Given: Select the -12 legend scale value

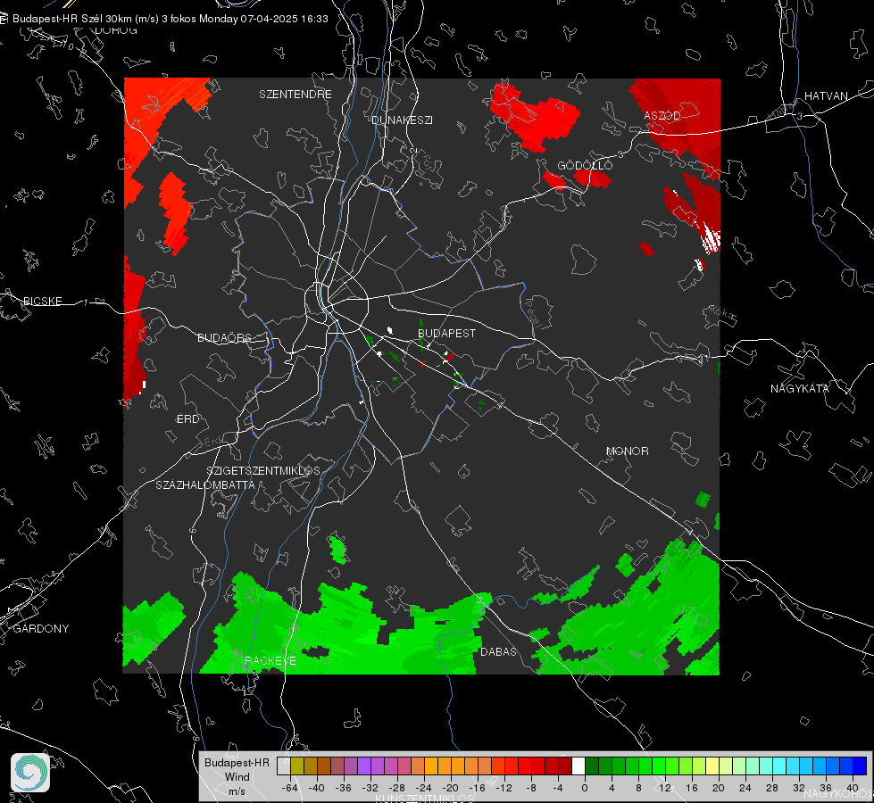Looking at the screenshot, I should (x=504, y=788).
